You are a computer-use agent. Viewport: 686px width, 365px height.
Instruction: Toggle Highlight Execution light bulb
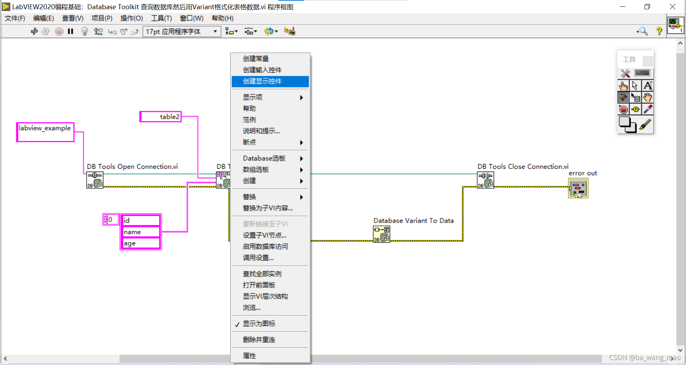coord(85,31)
